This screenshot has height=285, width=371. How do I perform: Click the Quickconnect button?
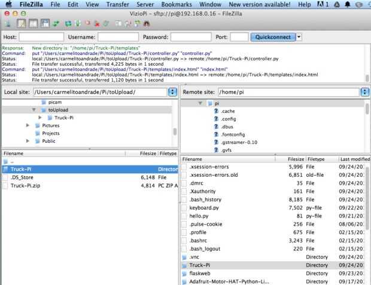[x=273, y=37]
